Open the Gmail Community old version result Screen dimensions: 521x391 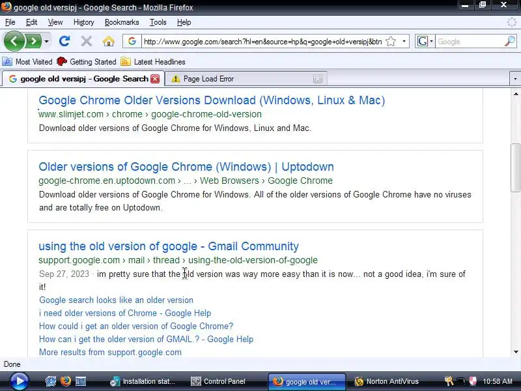coord(169,246)
